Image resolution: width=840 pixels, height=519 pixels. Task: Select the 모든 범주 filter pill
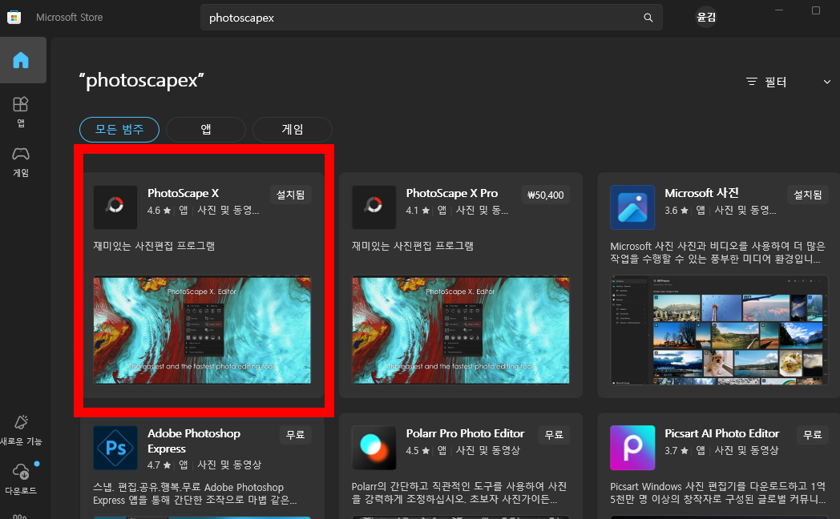(119, 129)
